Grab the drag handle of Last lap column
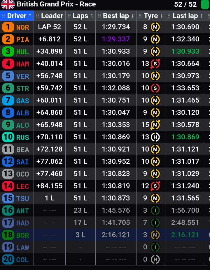210x270 pixels. [x=169, y=16]
